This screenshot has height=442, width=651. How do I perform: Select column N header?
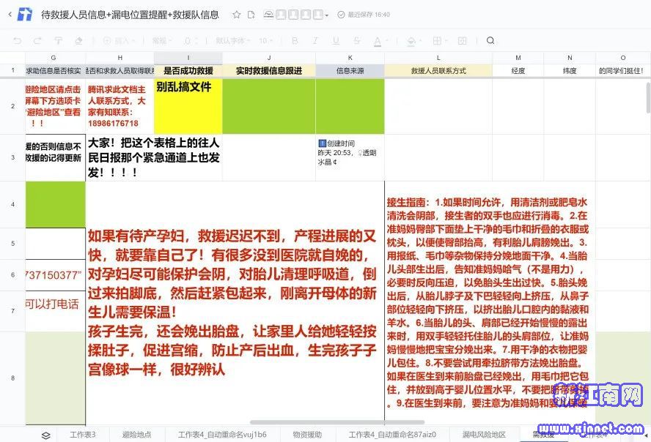[570, 58]
